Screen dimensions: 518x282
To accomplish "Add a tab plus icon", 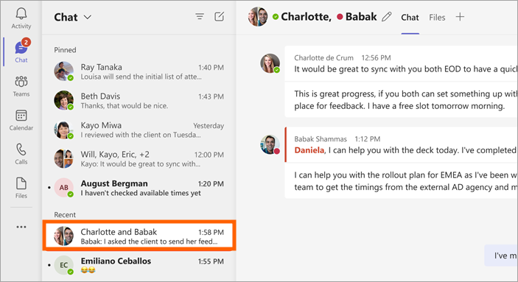I will 460,17.
